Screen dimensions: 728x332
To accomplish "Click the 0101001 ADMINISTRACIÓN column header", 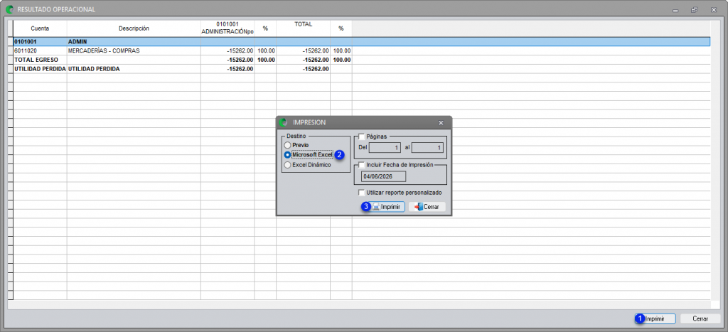I will [227, 28].
